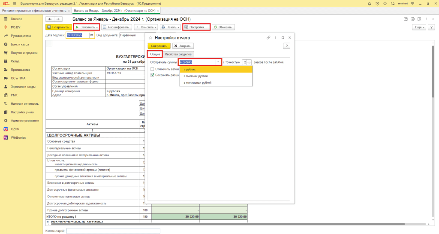Choose в миллионах рублей option
This screenshot has width=439, height=234.
click(x=216, y=83)
